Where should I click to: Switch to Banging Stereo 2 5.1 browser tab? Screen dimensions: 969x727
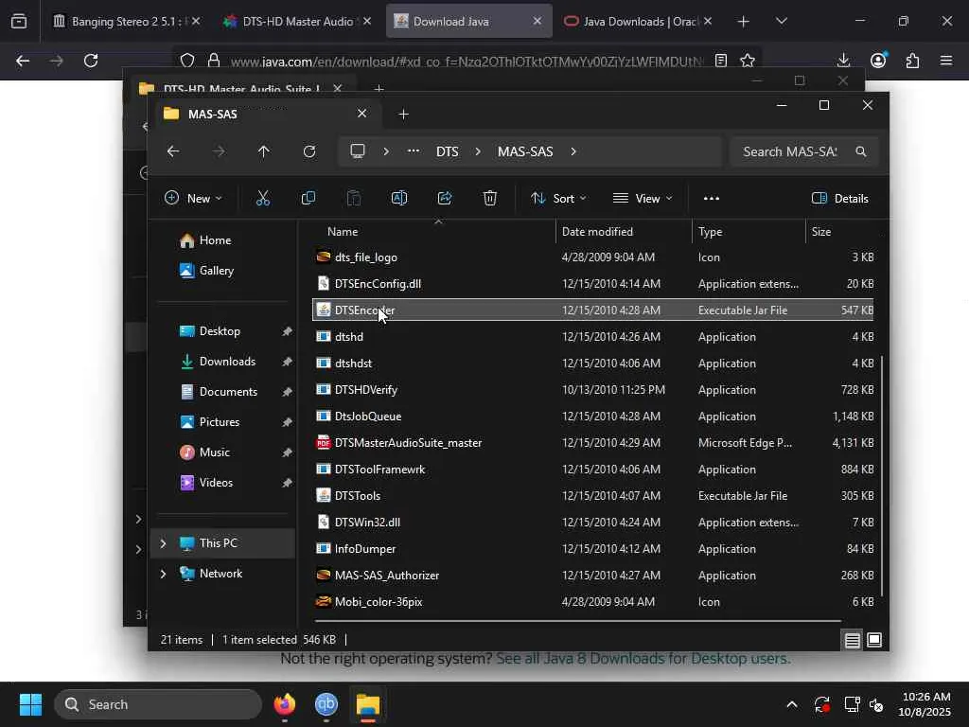point(127,21)
